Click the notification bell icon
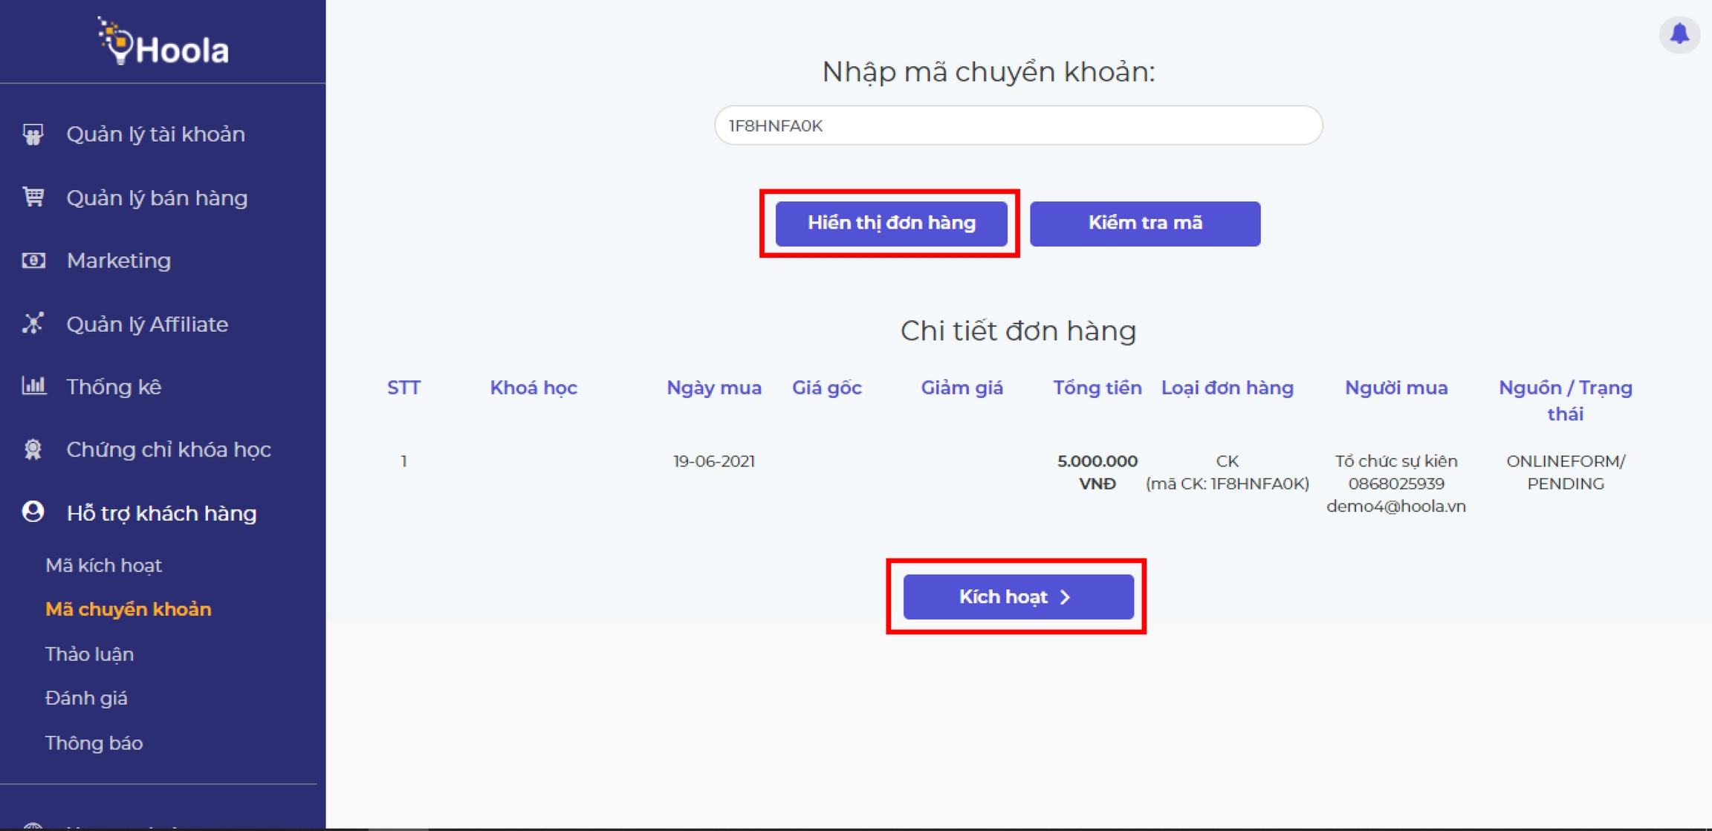 pyautogui.click(x=1679, y=34)
